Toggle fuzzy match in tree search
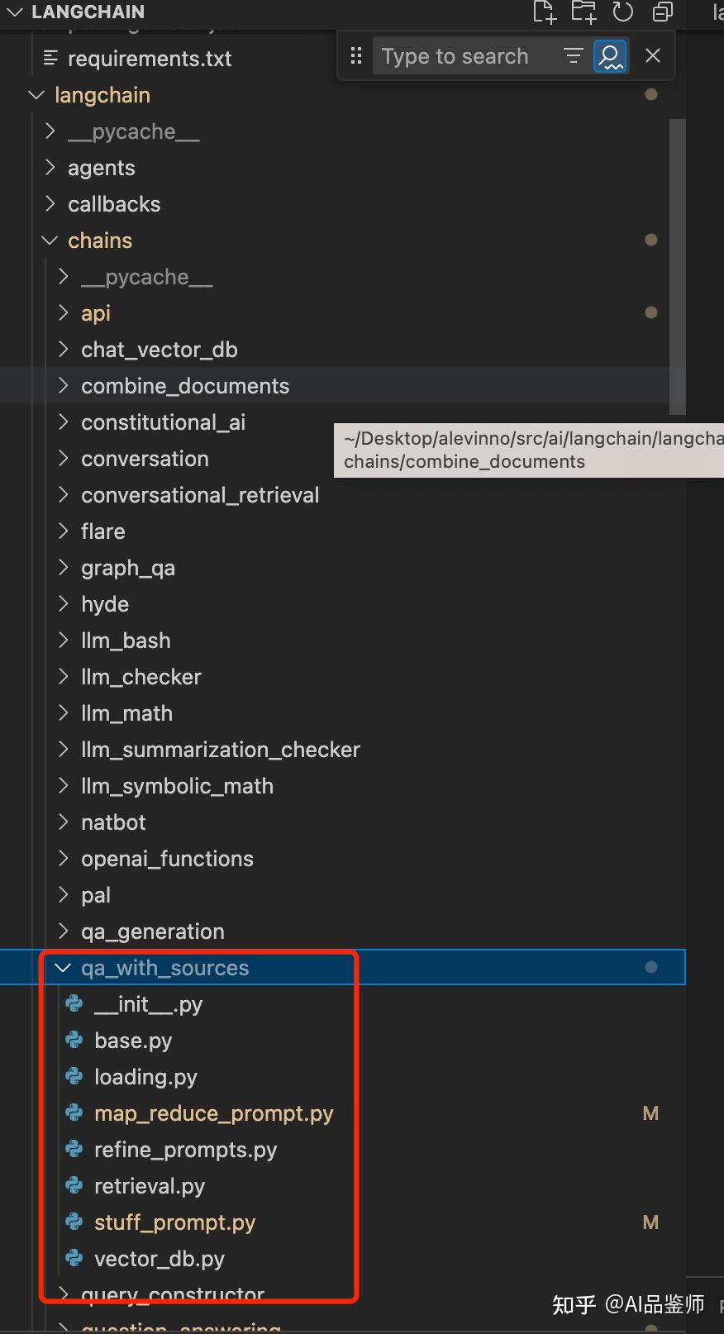This screenshot has width=724, height=1334. click(610, 55)
